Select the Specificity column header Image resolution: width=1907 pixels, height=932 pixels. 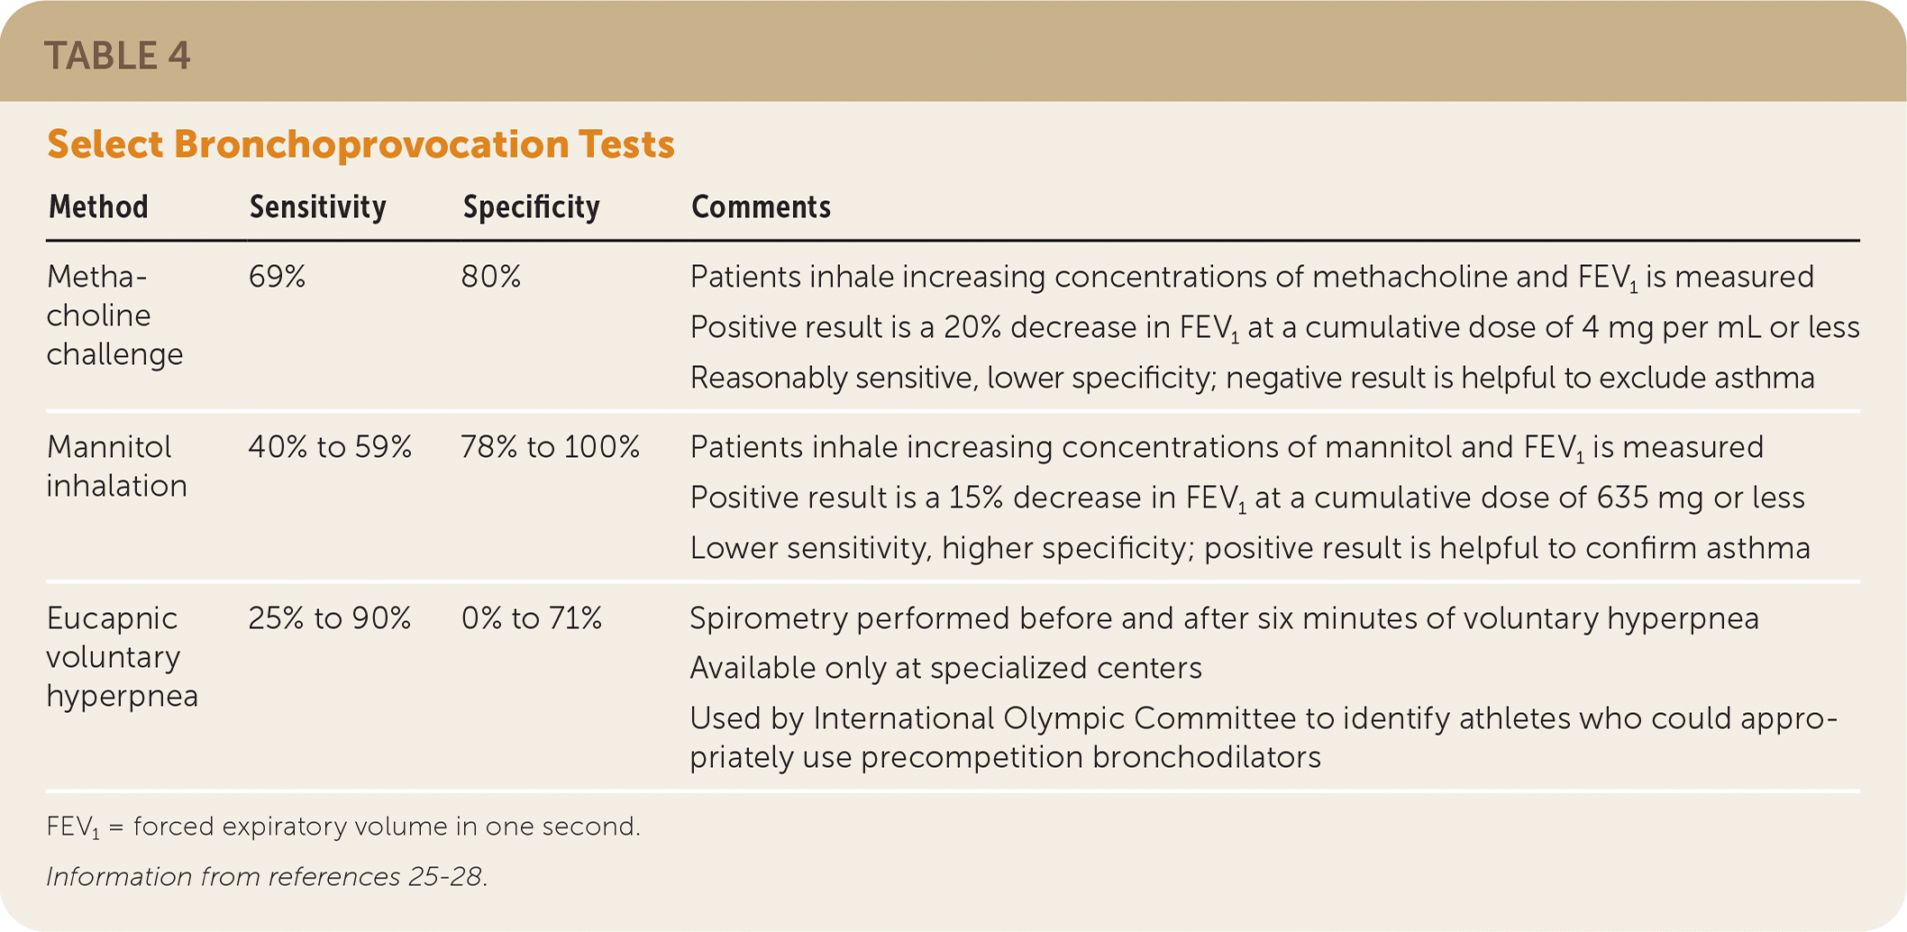coord(531,207)
